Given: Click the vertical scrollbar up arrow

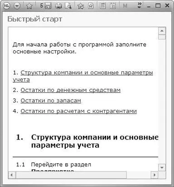Looking at the screenshot, I should coord(162,31).
